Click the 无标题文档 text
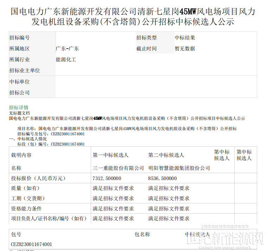267x251 pixels. (x=19, y=113)
